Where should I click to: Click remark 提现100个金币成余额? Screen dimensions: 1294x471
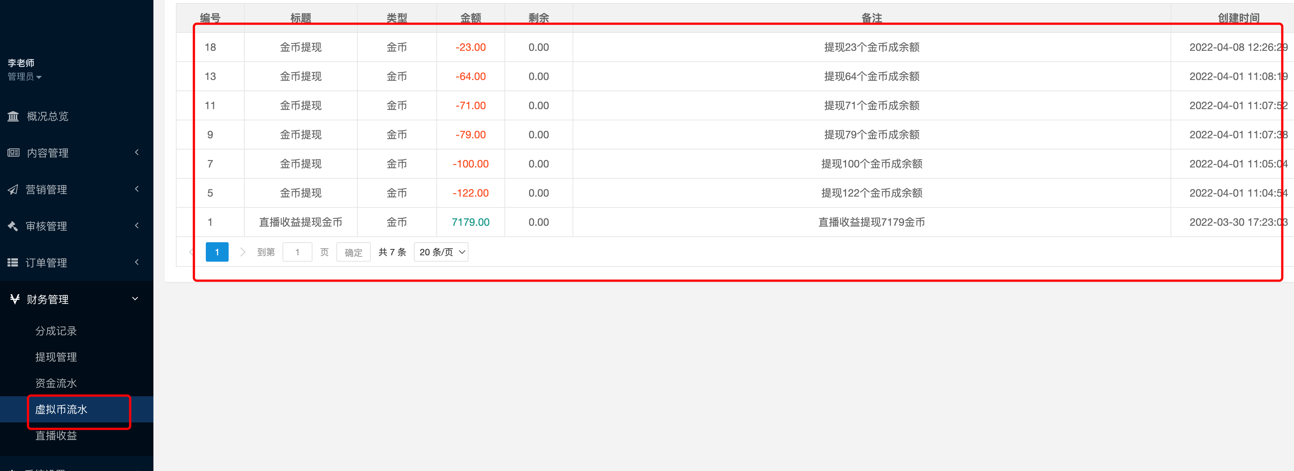[872, 163]
